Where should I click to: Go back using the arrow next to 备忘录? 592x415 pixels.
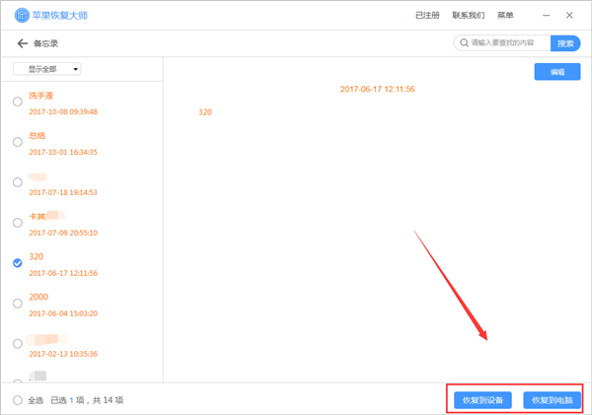23,43
